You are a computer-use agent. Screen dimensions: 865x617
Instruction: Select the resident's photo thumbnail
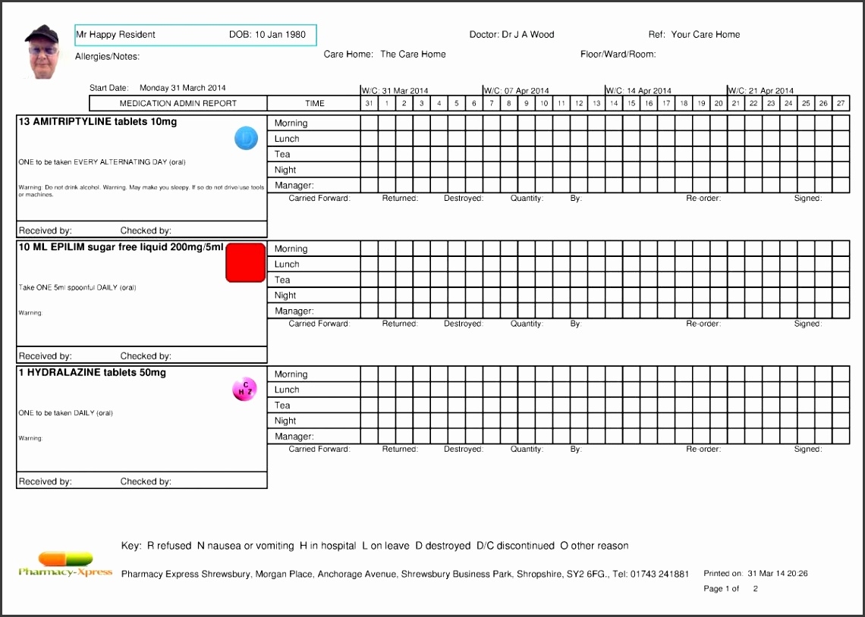pyautogui.click(x=42, y=52)
